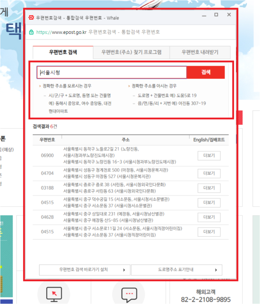Screen dimensions: 260x304
Task: Click the green lock security icon
Action: 31,32
